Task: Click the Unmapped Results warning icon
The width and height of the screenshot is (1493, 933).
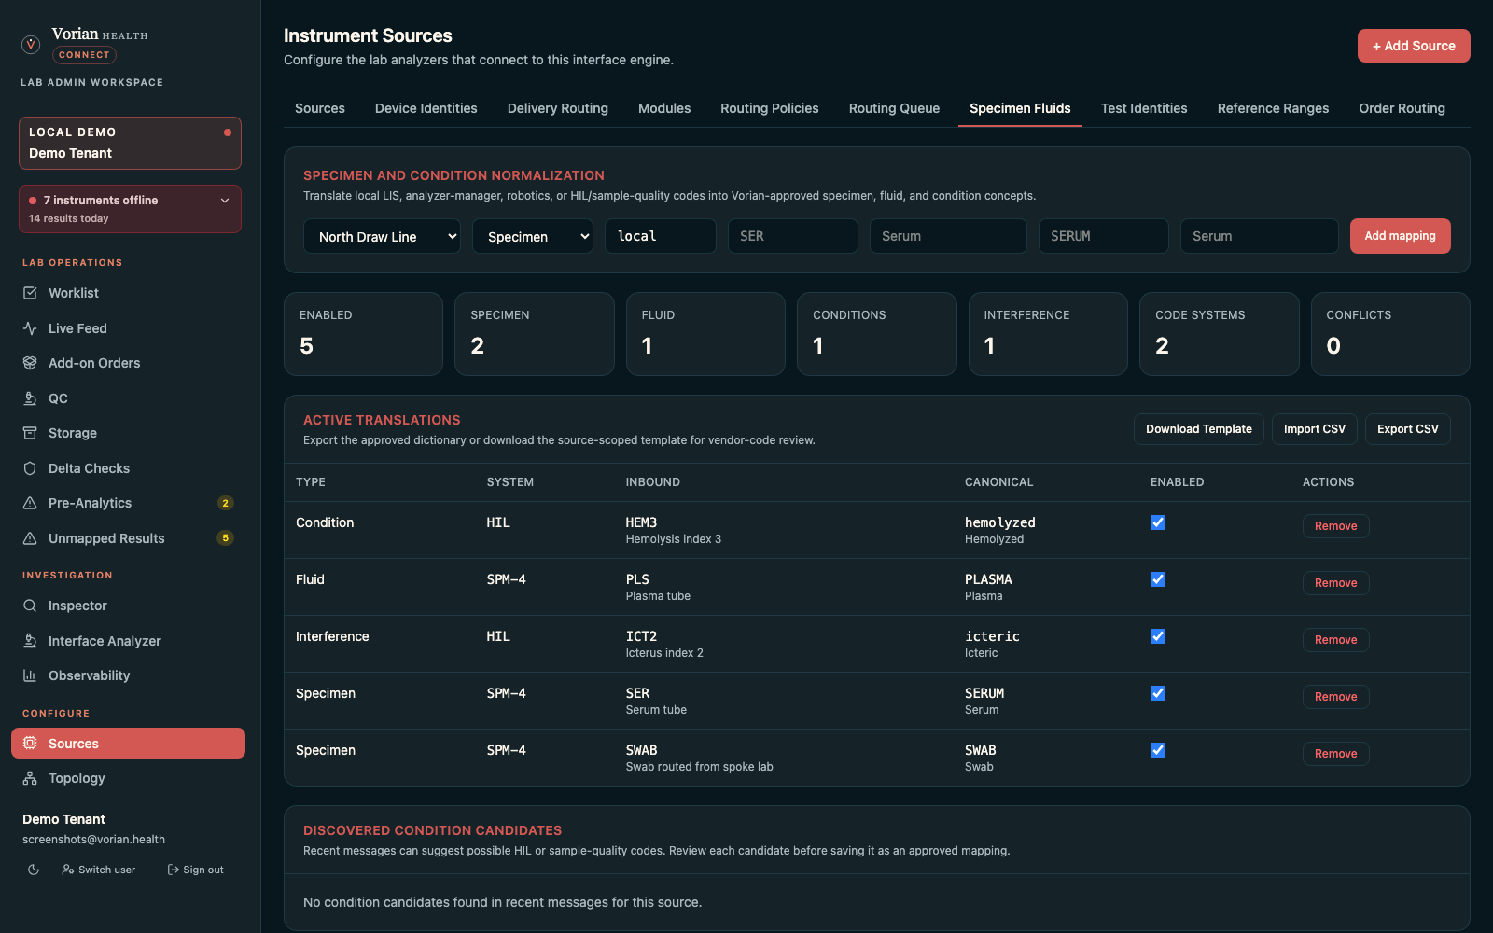Action: click(30, 538)
